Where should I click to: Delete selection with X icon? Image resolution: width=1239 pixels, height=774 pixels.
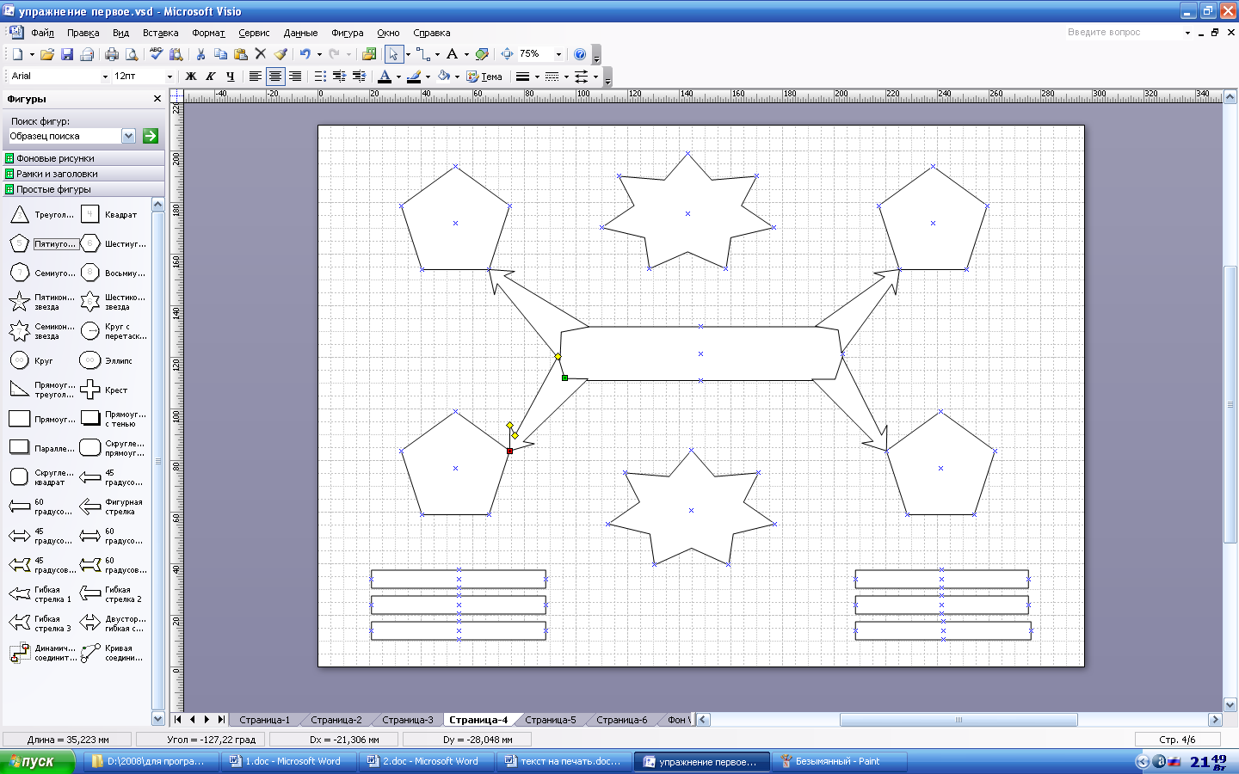(261, 54)
